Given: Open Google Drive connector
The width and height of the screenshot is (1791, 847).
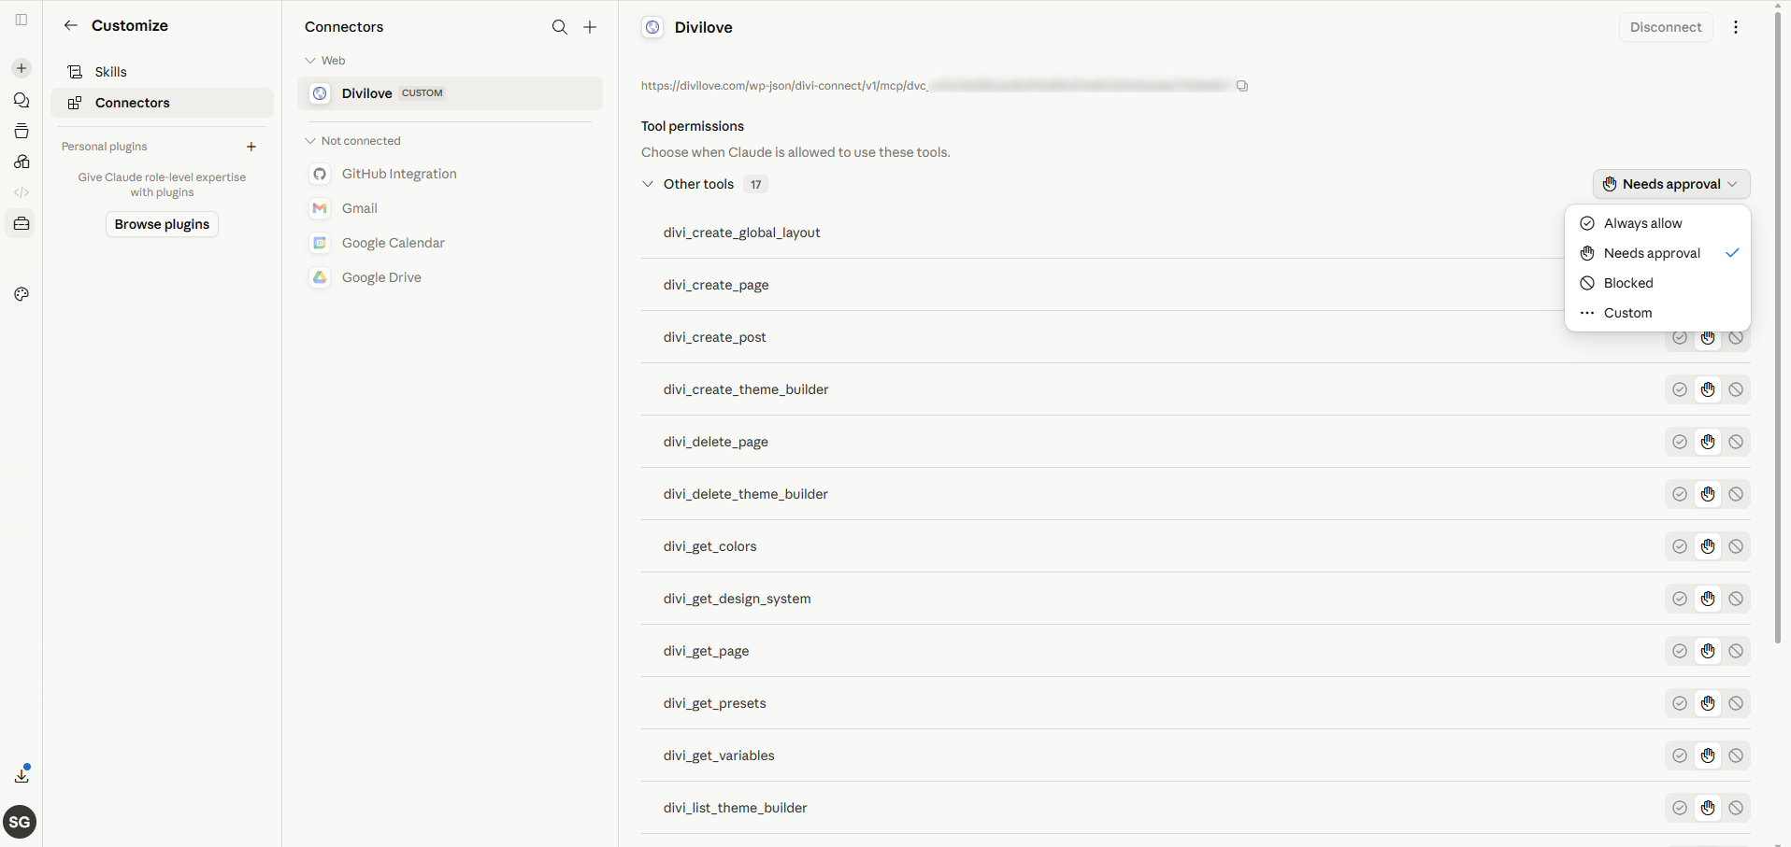Looking at the screenshot, I should click(450, 277).
